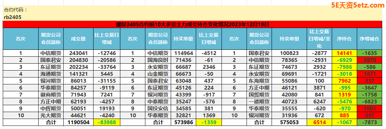
Task: Select the 持买单量 column header
Action: [183, 39]
